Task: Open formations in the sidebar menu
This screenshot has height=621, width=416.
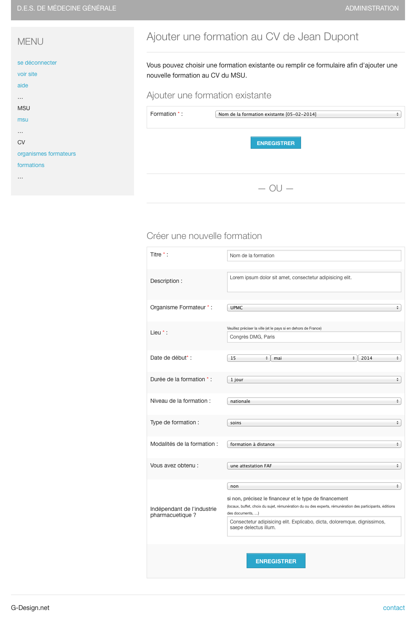Action: (31, 165)
